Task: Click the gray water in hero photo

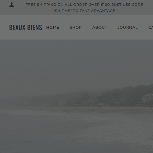Action: [x=76, y=132]
